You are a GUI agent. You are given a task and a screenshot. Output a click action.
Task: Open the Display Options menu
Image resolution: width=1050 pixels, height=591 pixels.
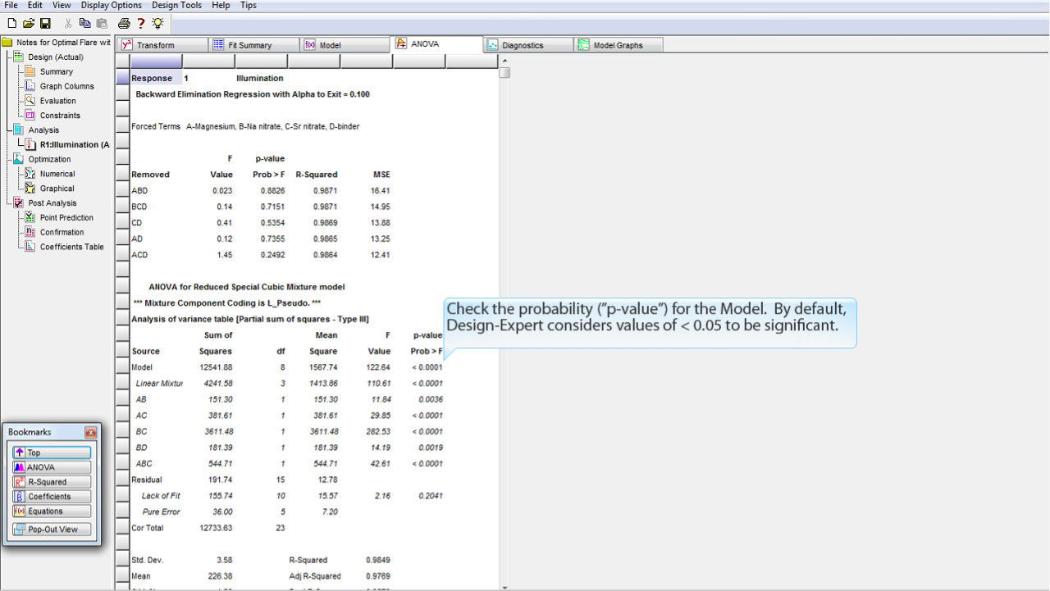111,5
